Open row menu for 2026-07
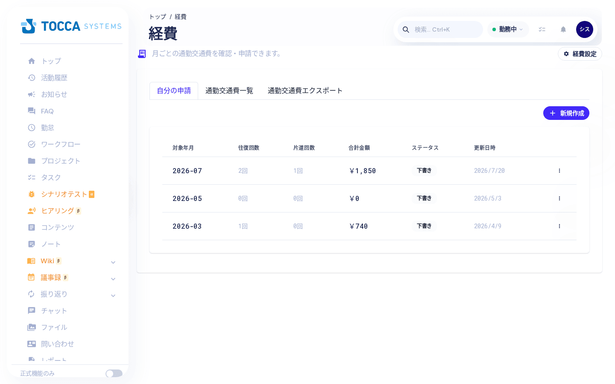 [559, 171]
